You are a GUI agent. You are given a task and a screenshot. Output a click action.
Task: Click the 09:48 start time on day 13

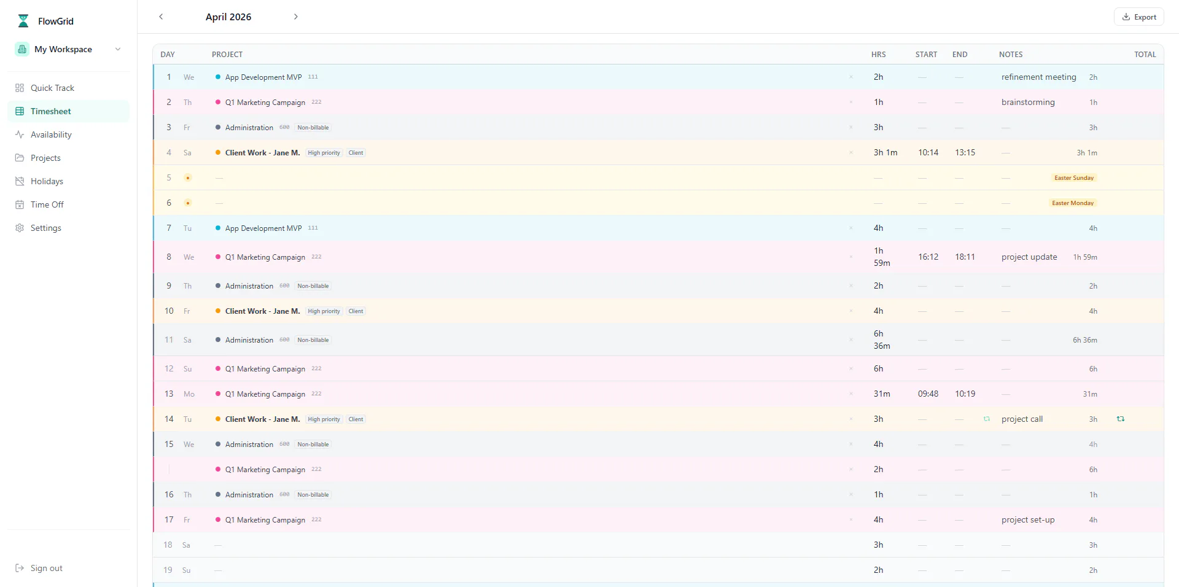pyautogui.click(x=928, y=394)
